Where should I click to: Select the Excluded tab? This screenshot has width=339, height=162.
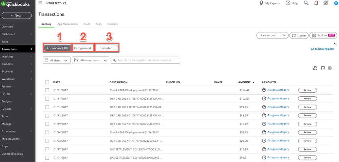click(106, 48)
